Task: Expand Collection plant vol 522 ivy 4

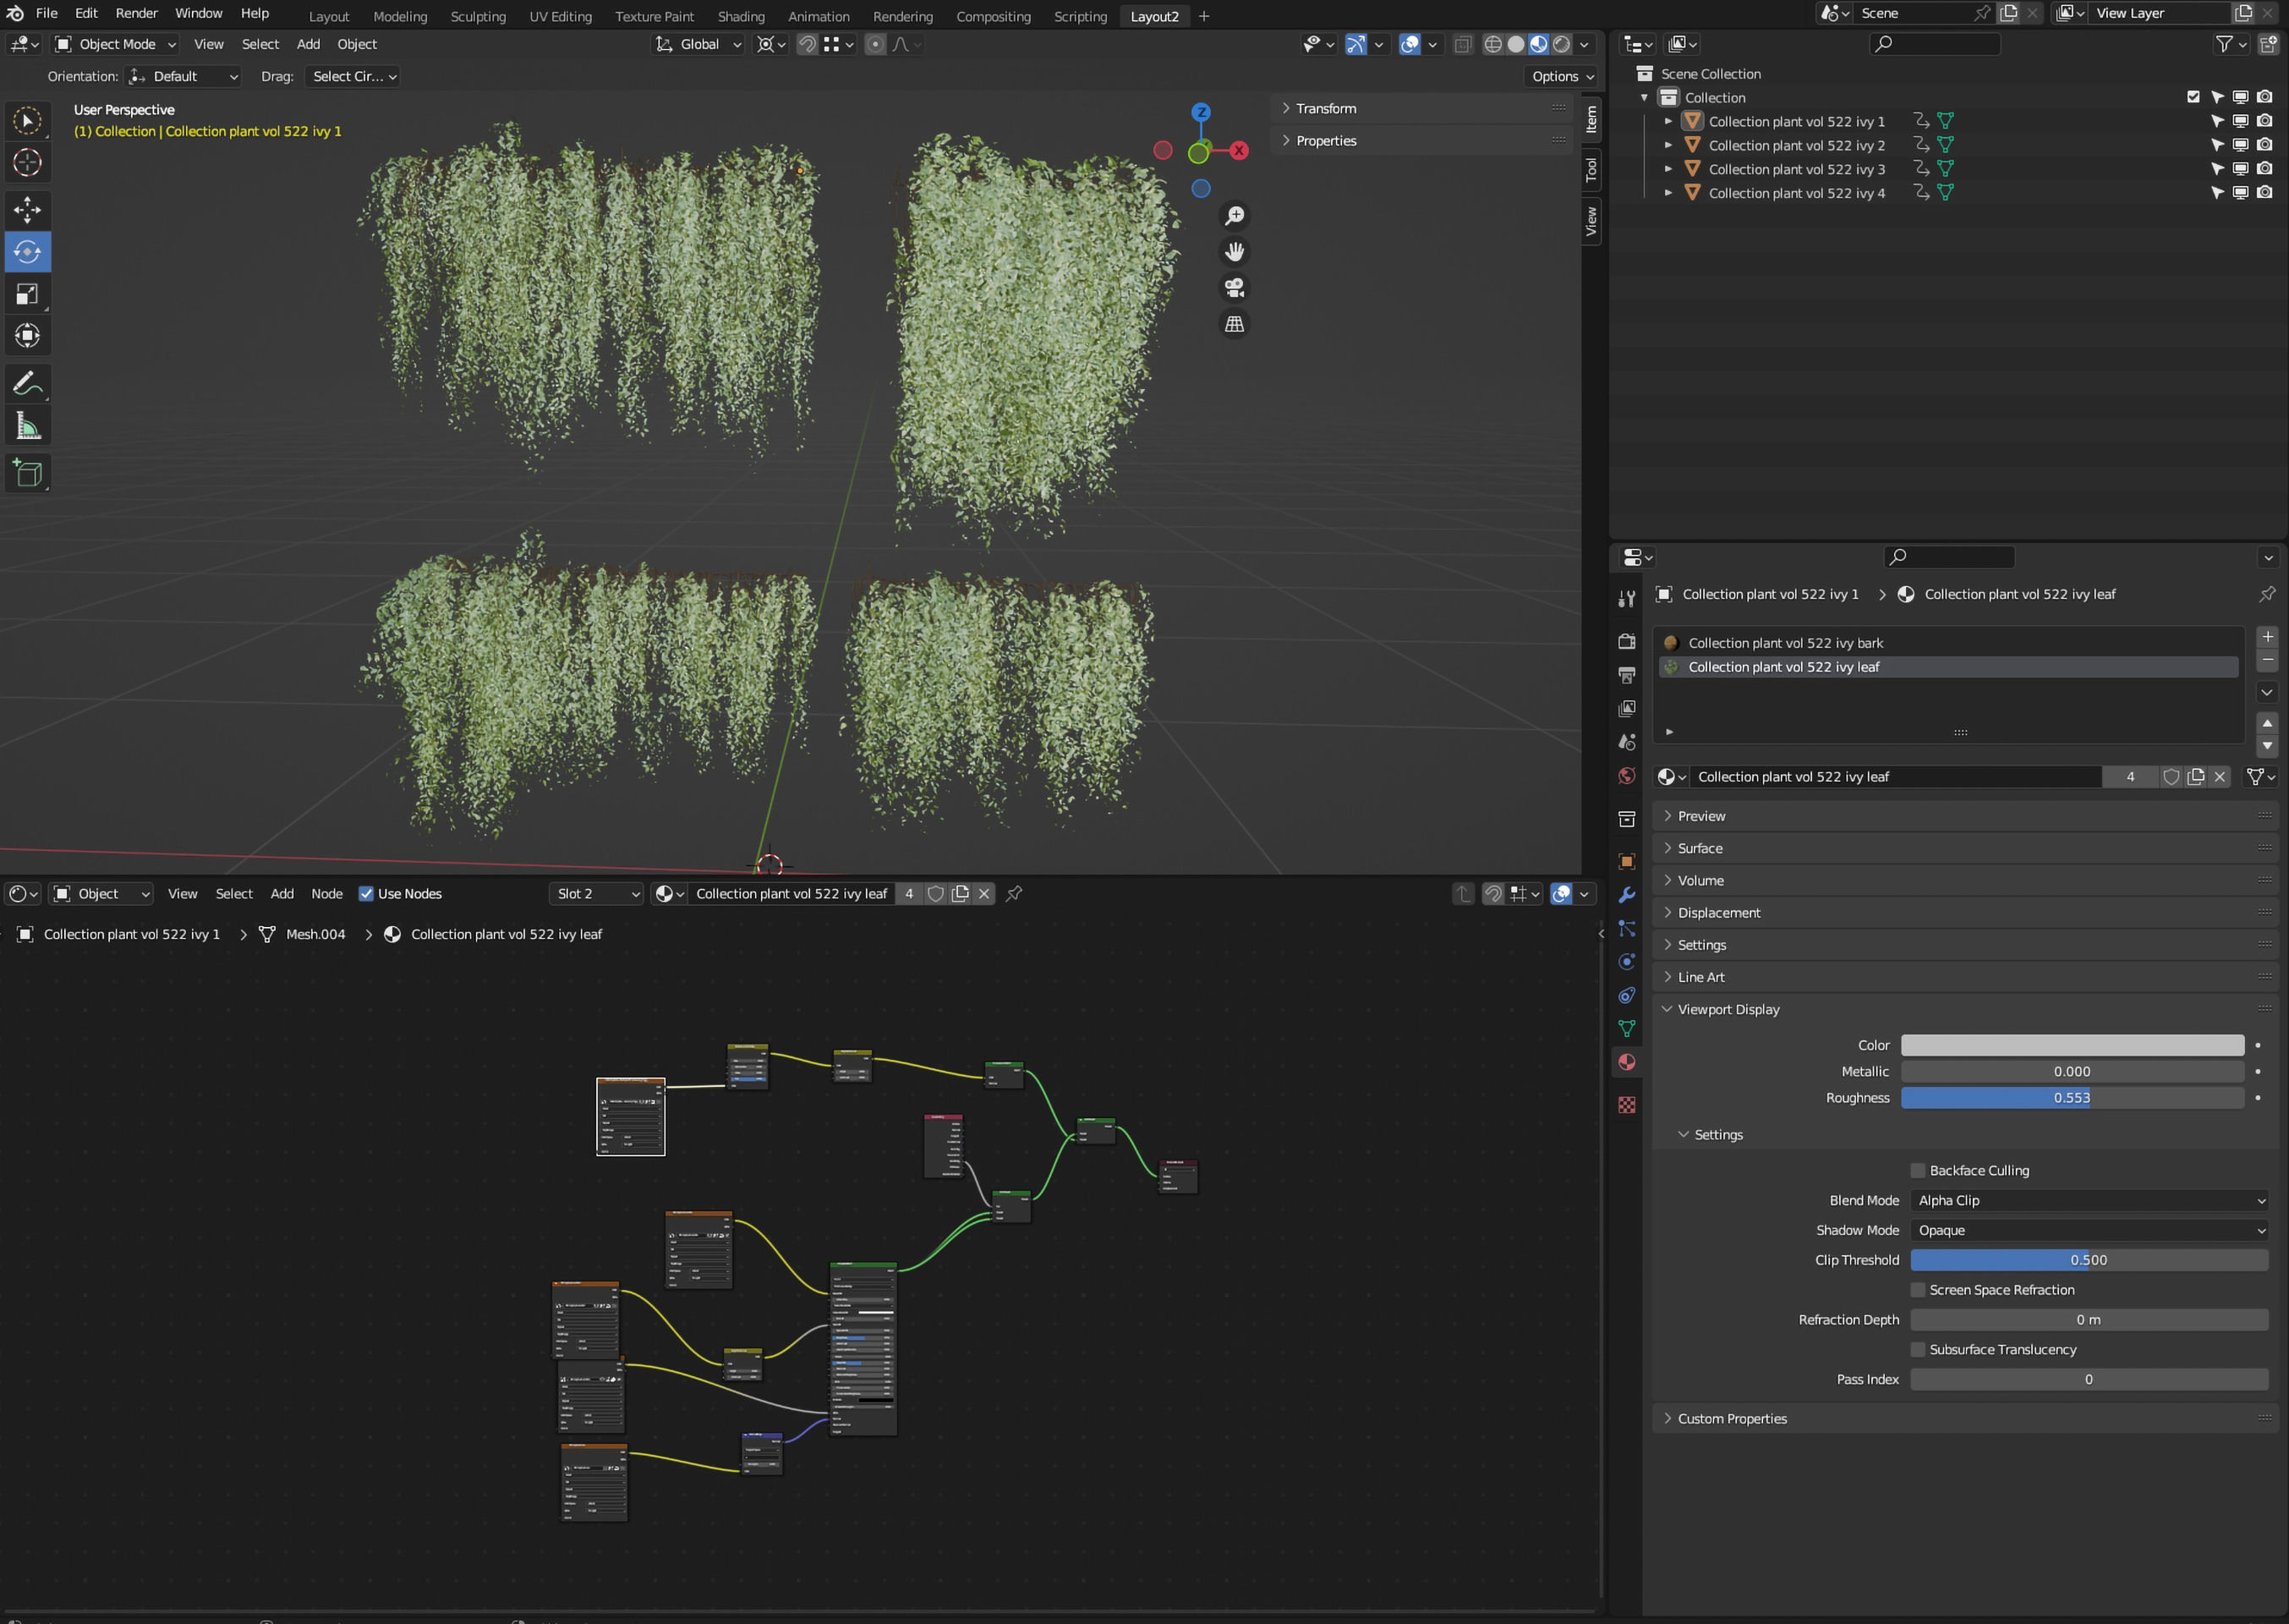Action: (x=1667, y=193)
